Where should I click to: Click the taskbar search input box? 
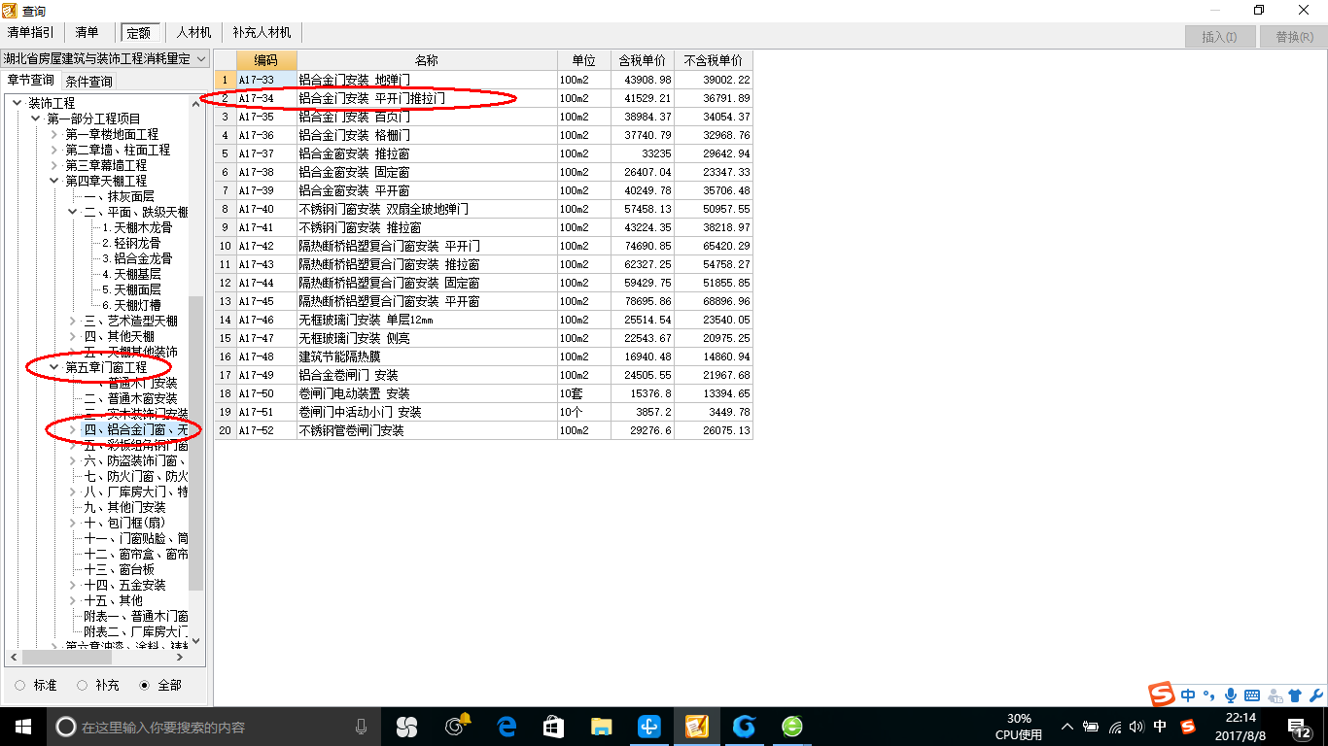(214, 727)
